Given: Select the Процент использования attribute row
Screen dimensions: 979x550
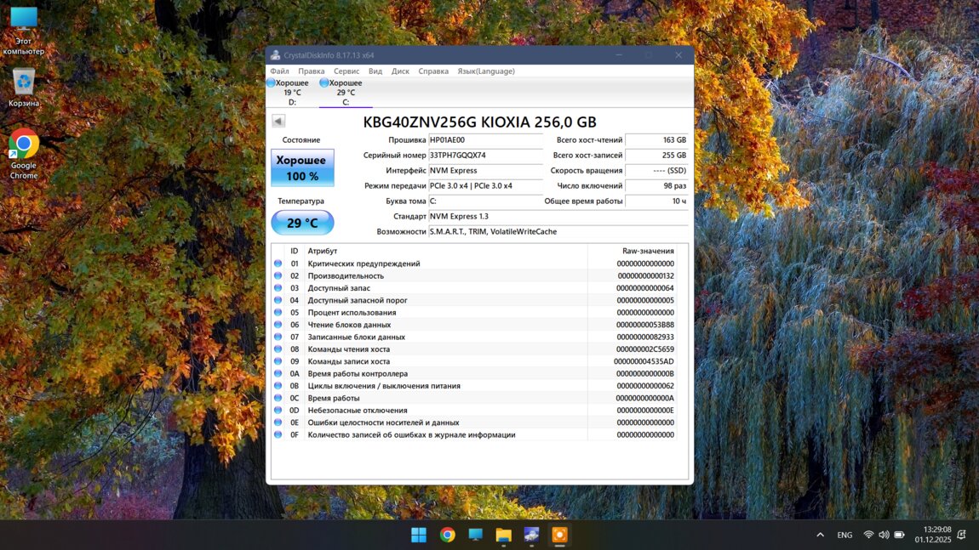Looking at the screenshot, I should pyautogui.click(x=352, y=313).
